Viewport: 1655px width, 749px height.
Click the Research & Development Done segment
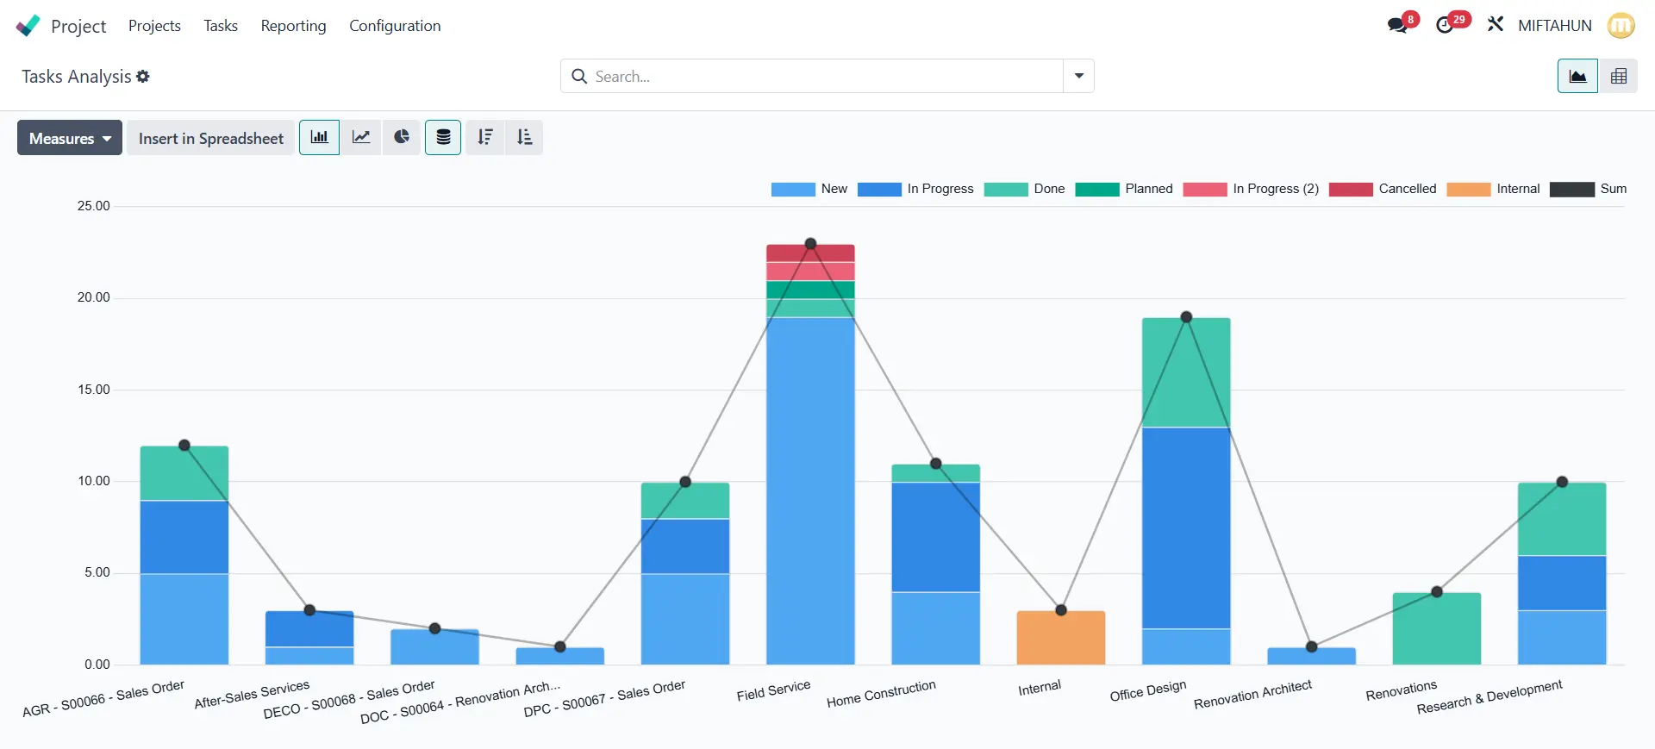1562,519
